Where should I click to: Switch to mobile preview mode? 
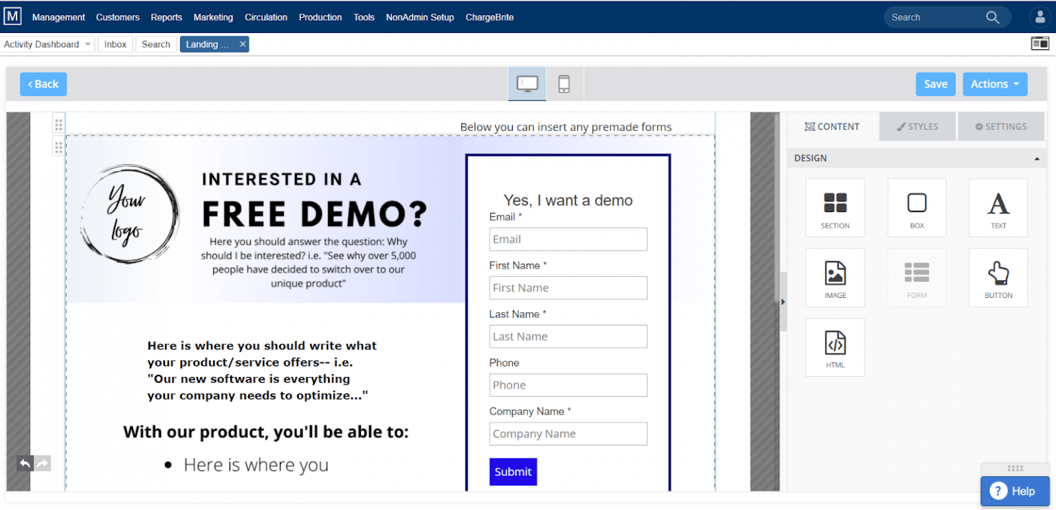pos(564,83)
